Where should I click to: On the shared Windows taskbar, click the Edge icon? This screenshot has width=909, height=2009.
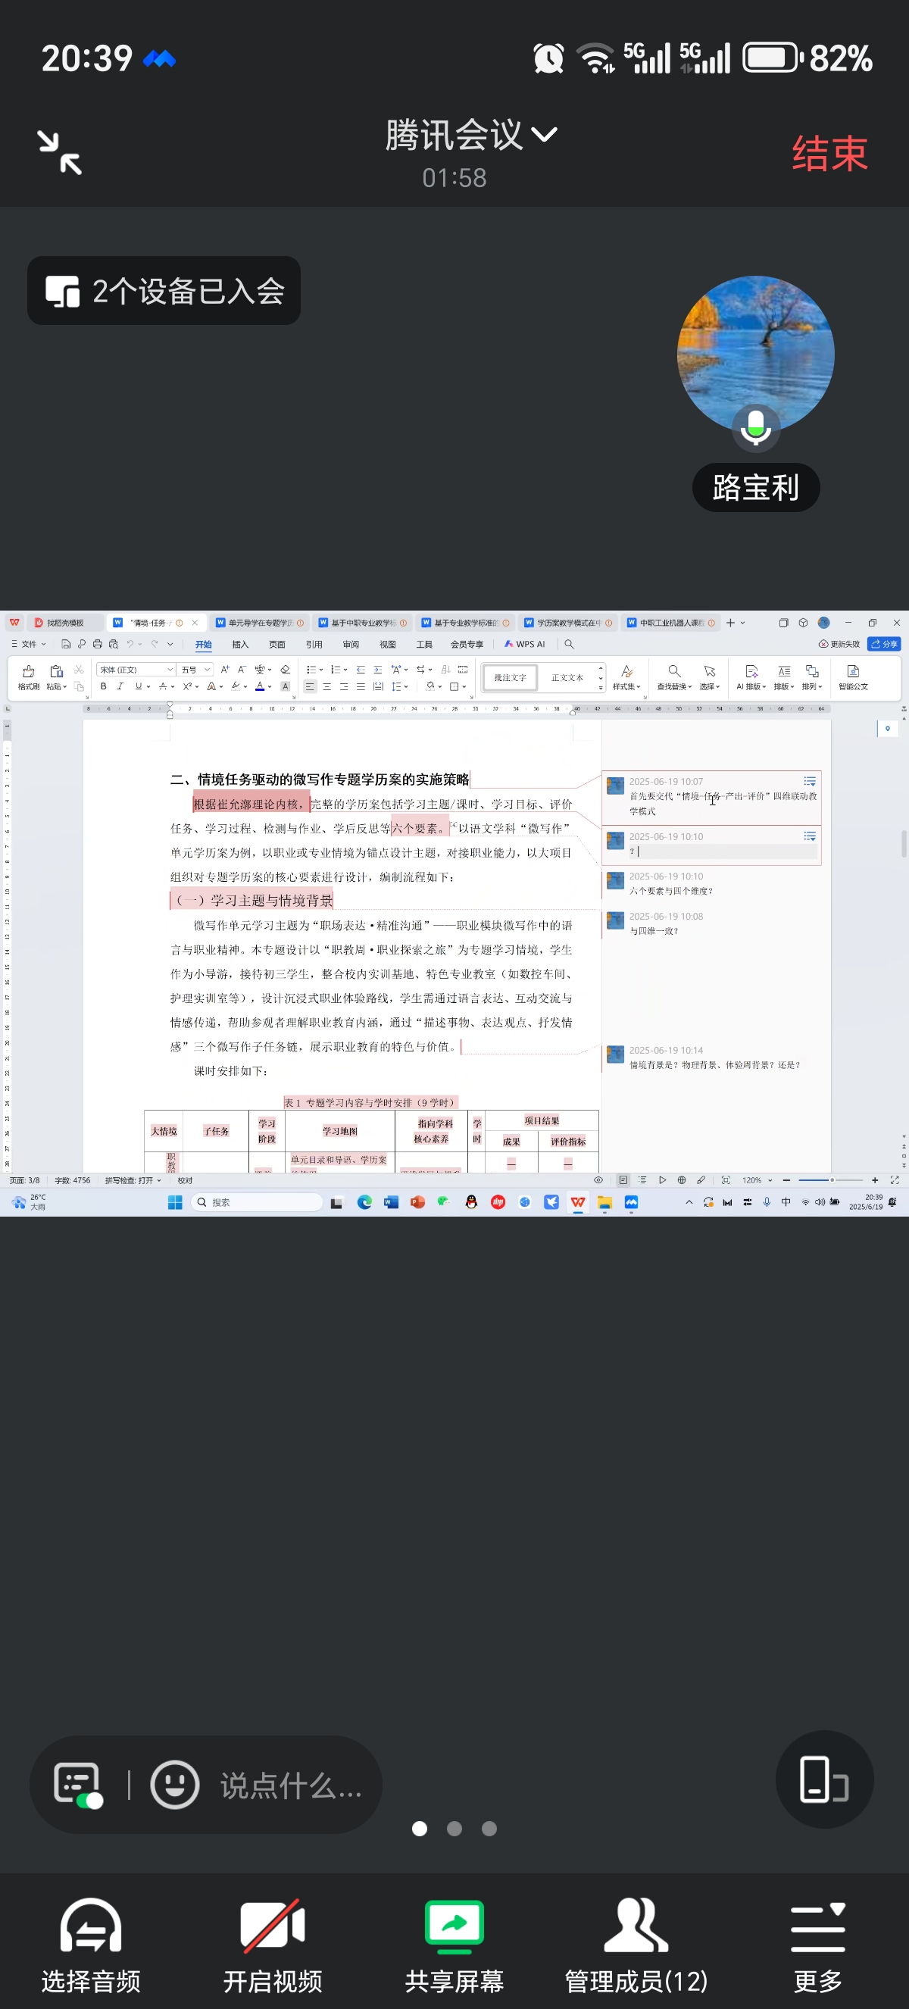364,1201
